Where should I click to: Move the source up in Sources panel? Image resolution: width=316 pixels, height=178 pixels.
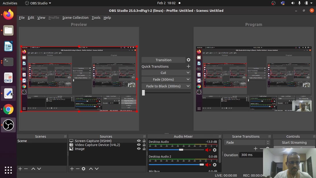tap(91, 169)
